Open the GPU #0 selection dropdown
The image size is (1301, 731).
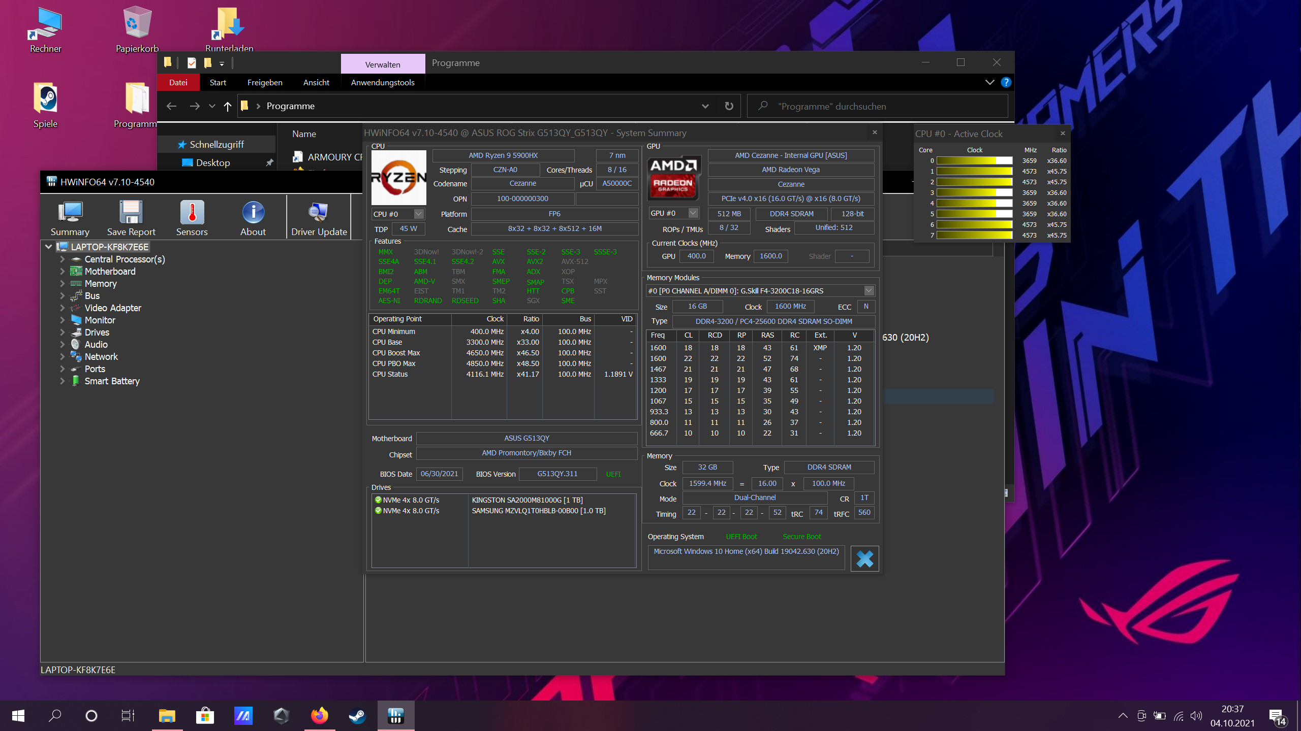click(x=692, y=213)
